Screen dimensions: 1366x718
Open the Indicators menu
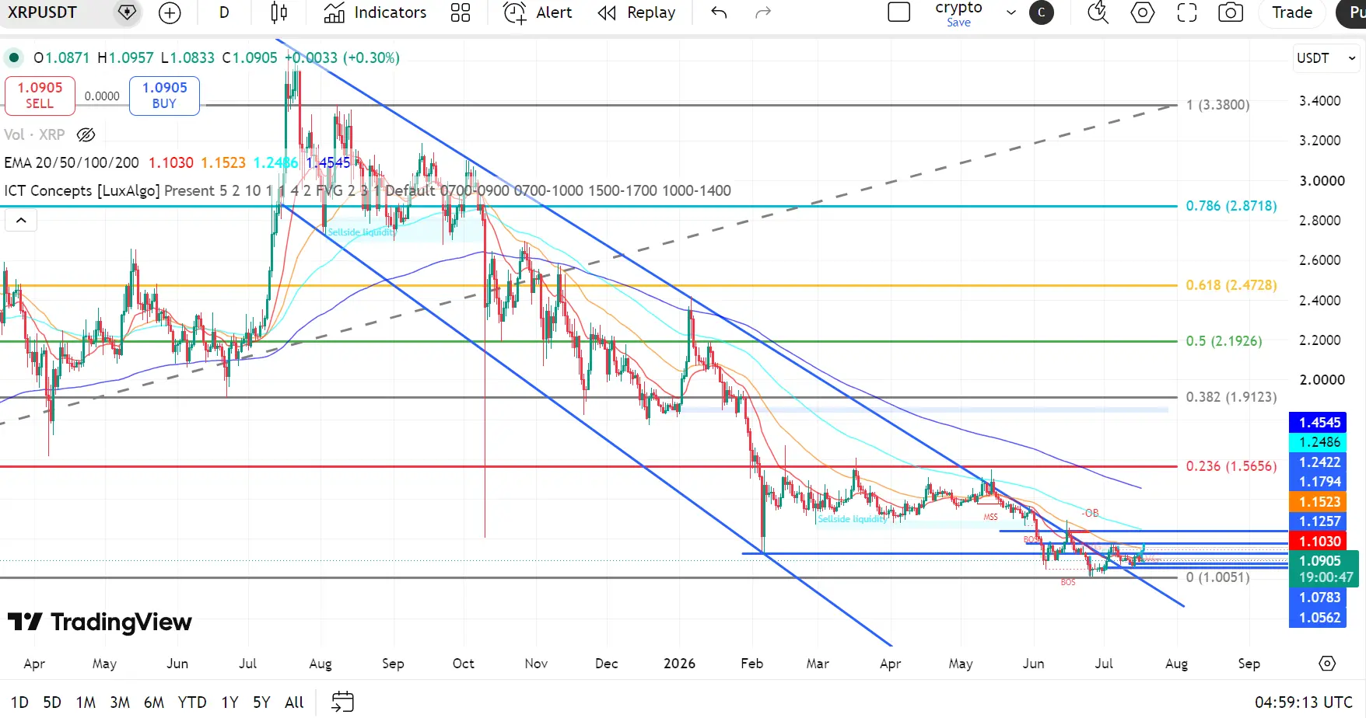376,12
